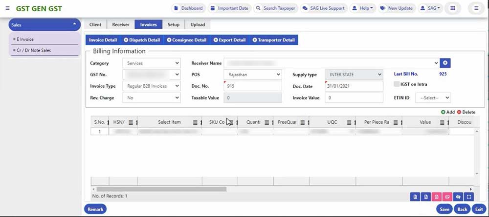Click the Remark button

point(95,209)
